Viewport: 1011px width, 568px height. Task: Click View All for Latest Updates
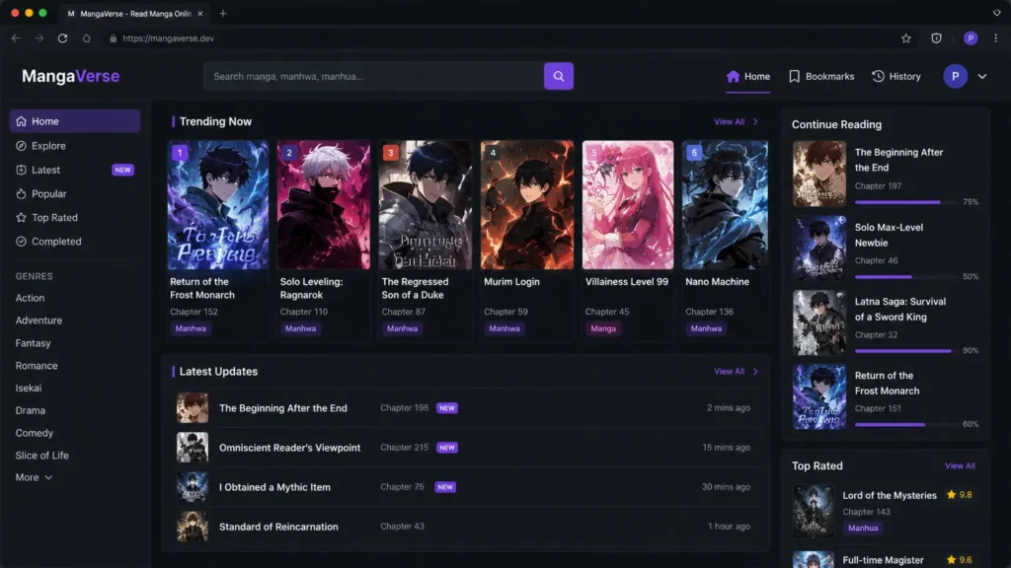pyautogui.click(x=736, y=371)
